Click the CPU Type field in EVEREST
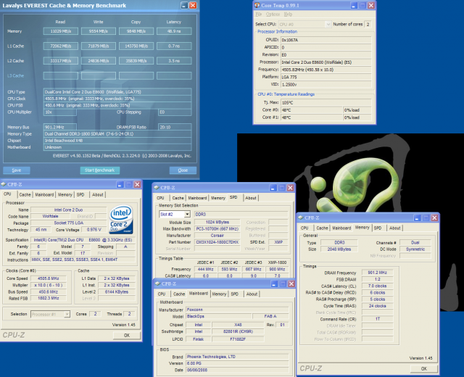Screen dimensions: 464x377 (x=117, y=92)
